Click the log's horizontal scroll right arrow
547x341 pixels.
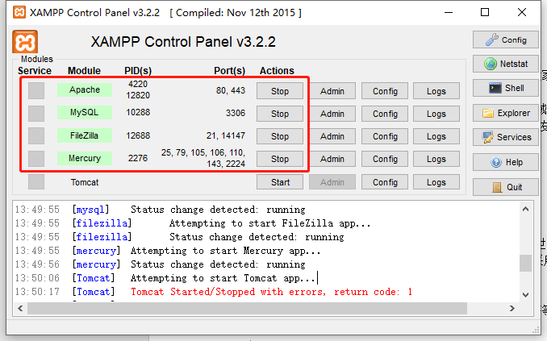pos(512,308)
